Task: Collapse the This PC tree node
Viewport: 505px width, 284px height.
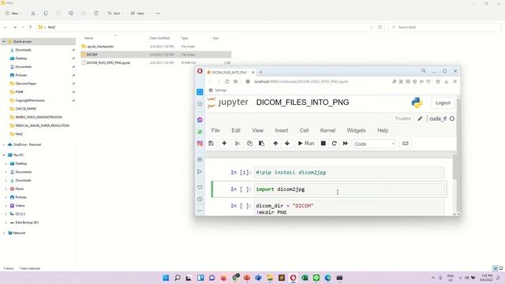Action: [4, 155]
